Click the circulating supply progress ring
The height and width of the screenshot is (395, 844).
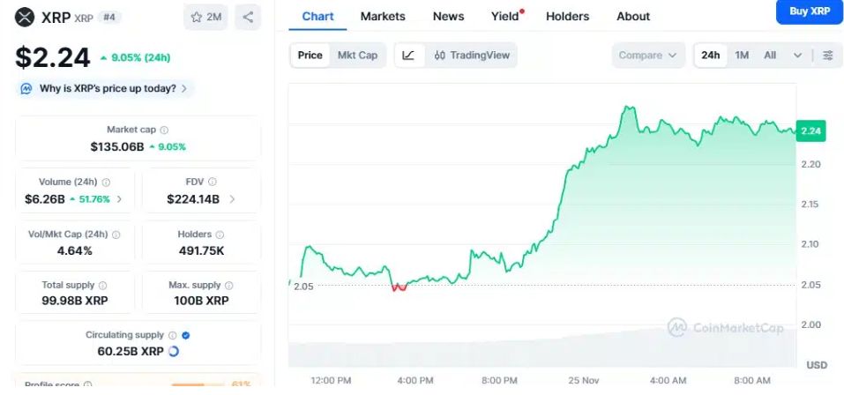[x=173, y=351]
